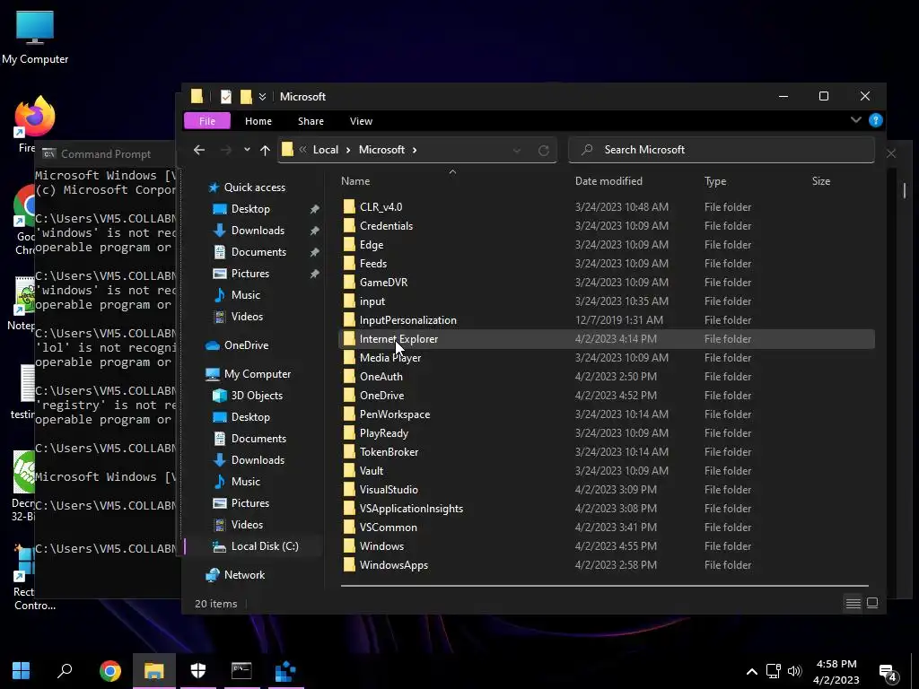This screenshot has width=919, height=689.
Task: Open Windows Security shield in taskbar
Action: pos(198,671)
